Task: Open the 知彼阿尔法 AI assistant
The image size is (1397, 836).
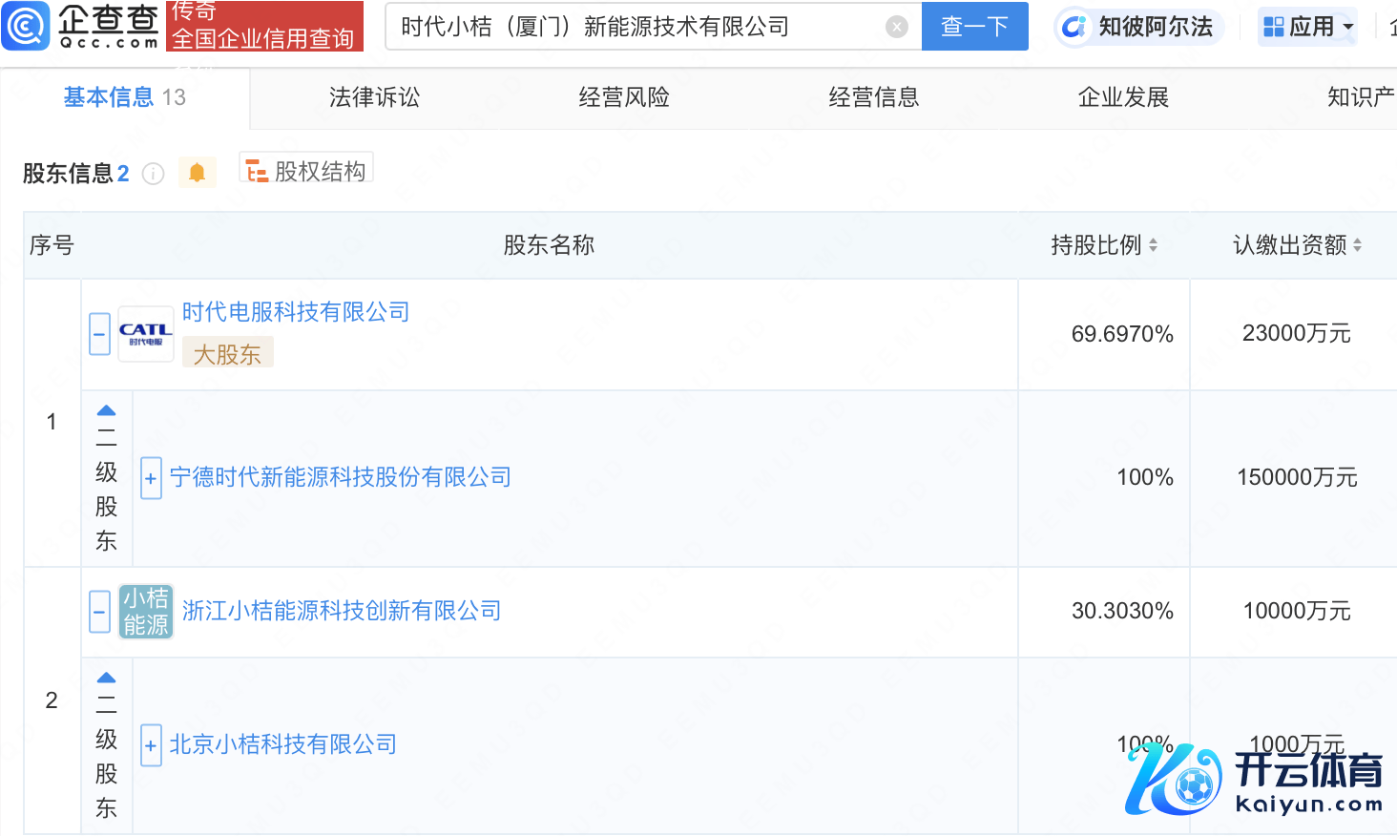Action: [x=1139, y=27]
